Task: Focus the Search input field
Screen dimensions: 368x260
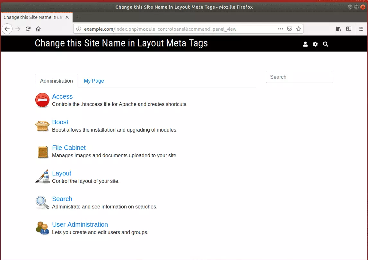Action: [x=300, y=77]
